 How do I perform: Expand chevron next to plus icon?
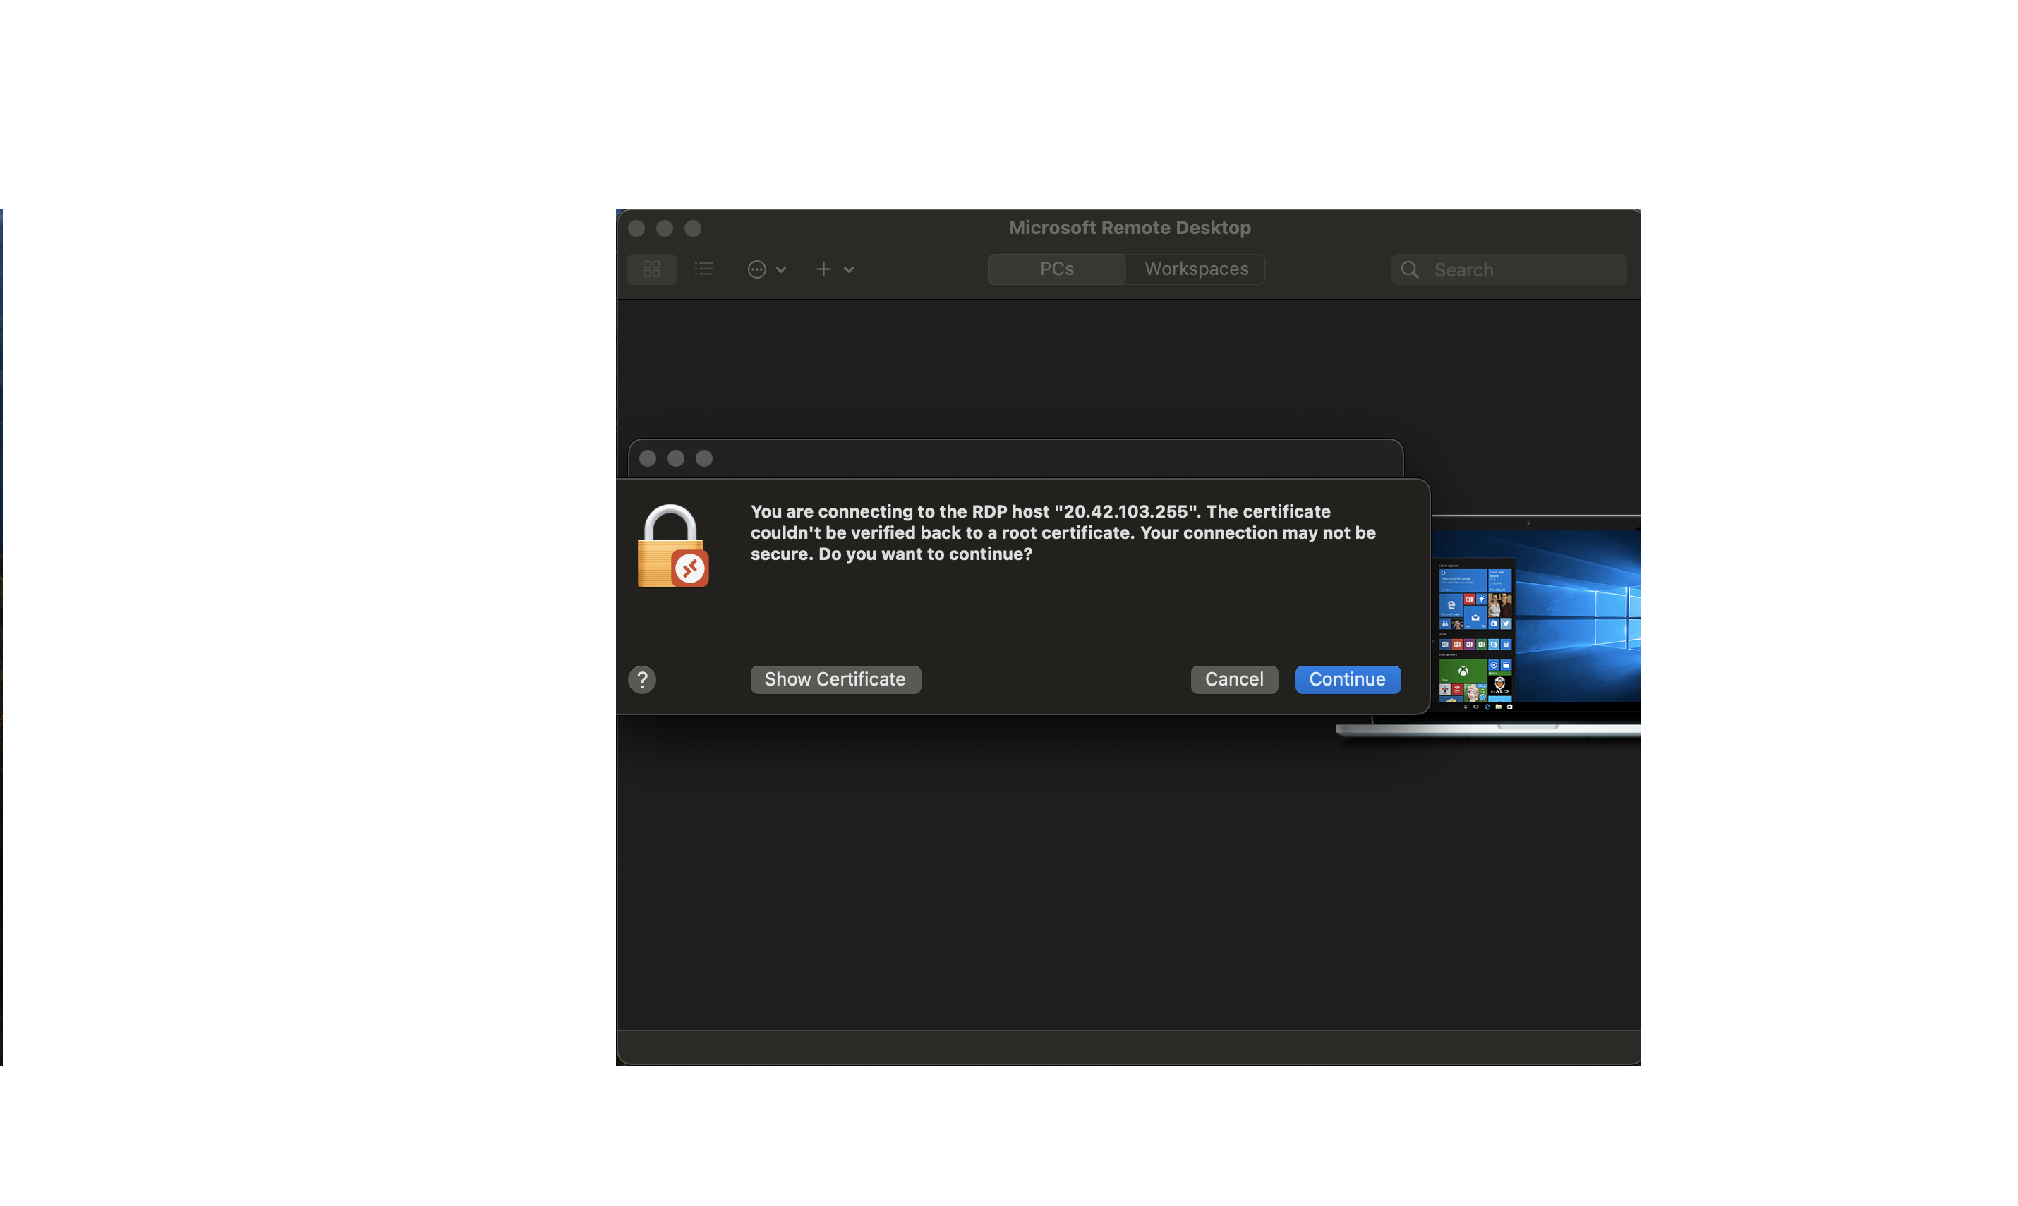click(849, 270)
